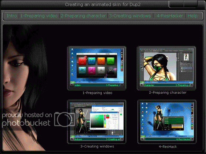Switch to the 1-Preparing video tab

(x=39, y=16)
